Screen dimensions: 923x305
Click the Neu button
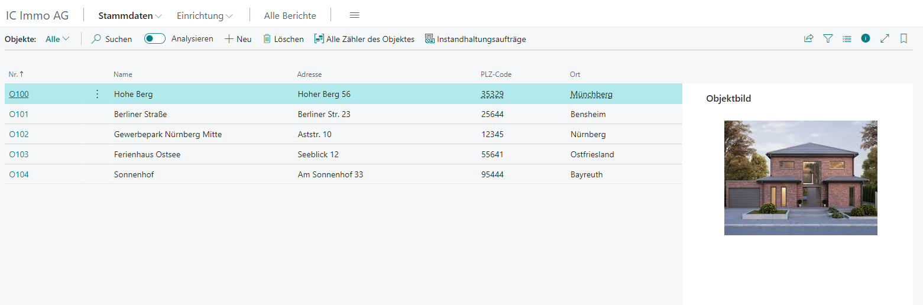pyautogui.click(x=238, y=39)
